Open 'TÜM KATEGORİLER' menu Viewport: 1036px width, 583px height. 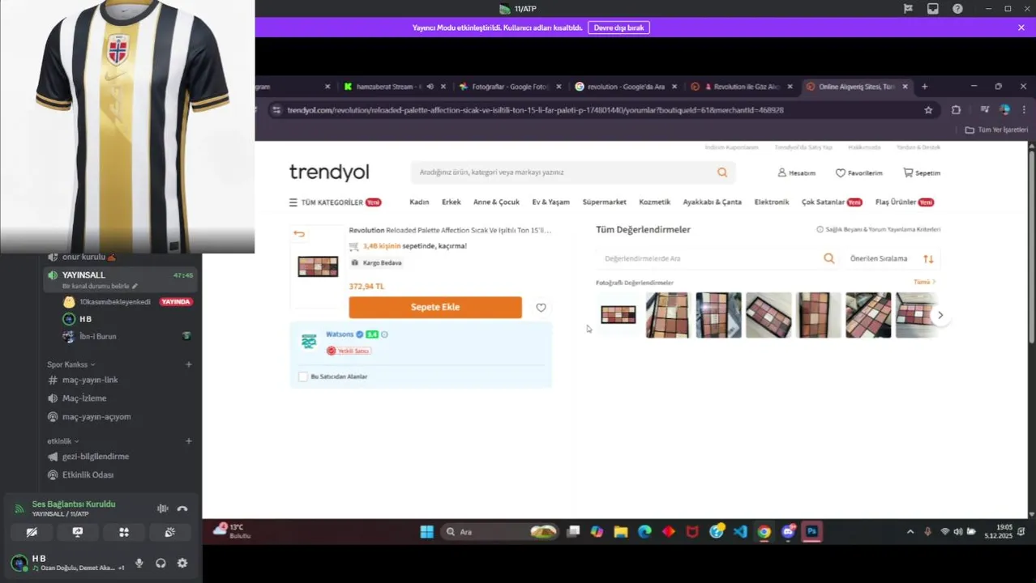pos(335,202)
